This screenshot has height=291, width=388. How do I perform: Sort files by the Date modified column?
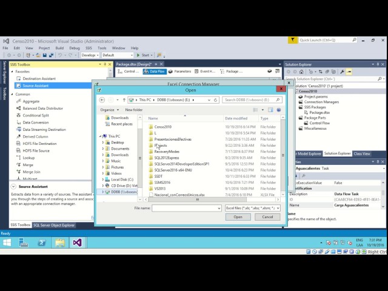(236, 118)
